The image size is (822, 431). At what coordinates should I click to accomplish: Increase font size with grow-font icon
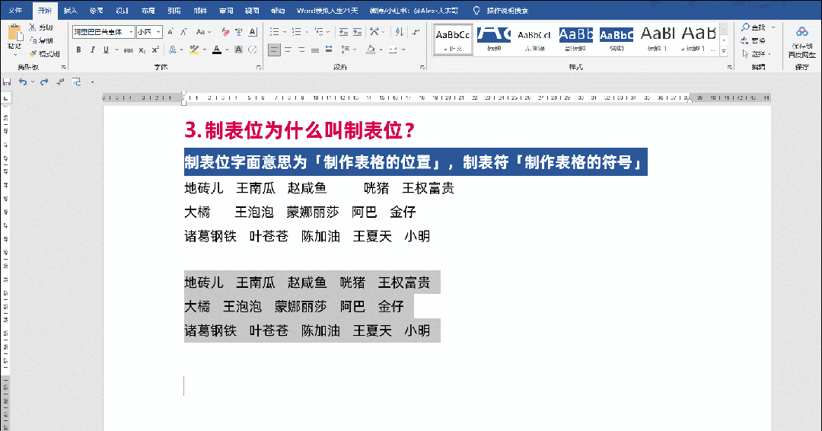(170, 32)
